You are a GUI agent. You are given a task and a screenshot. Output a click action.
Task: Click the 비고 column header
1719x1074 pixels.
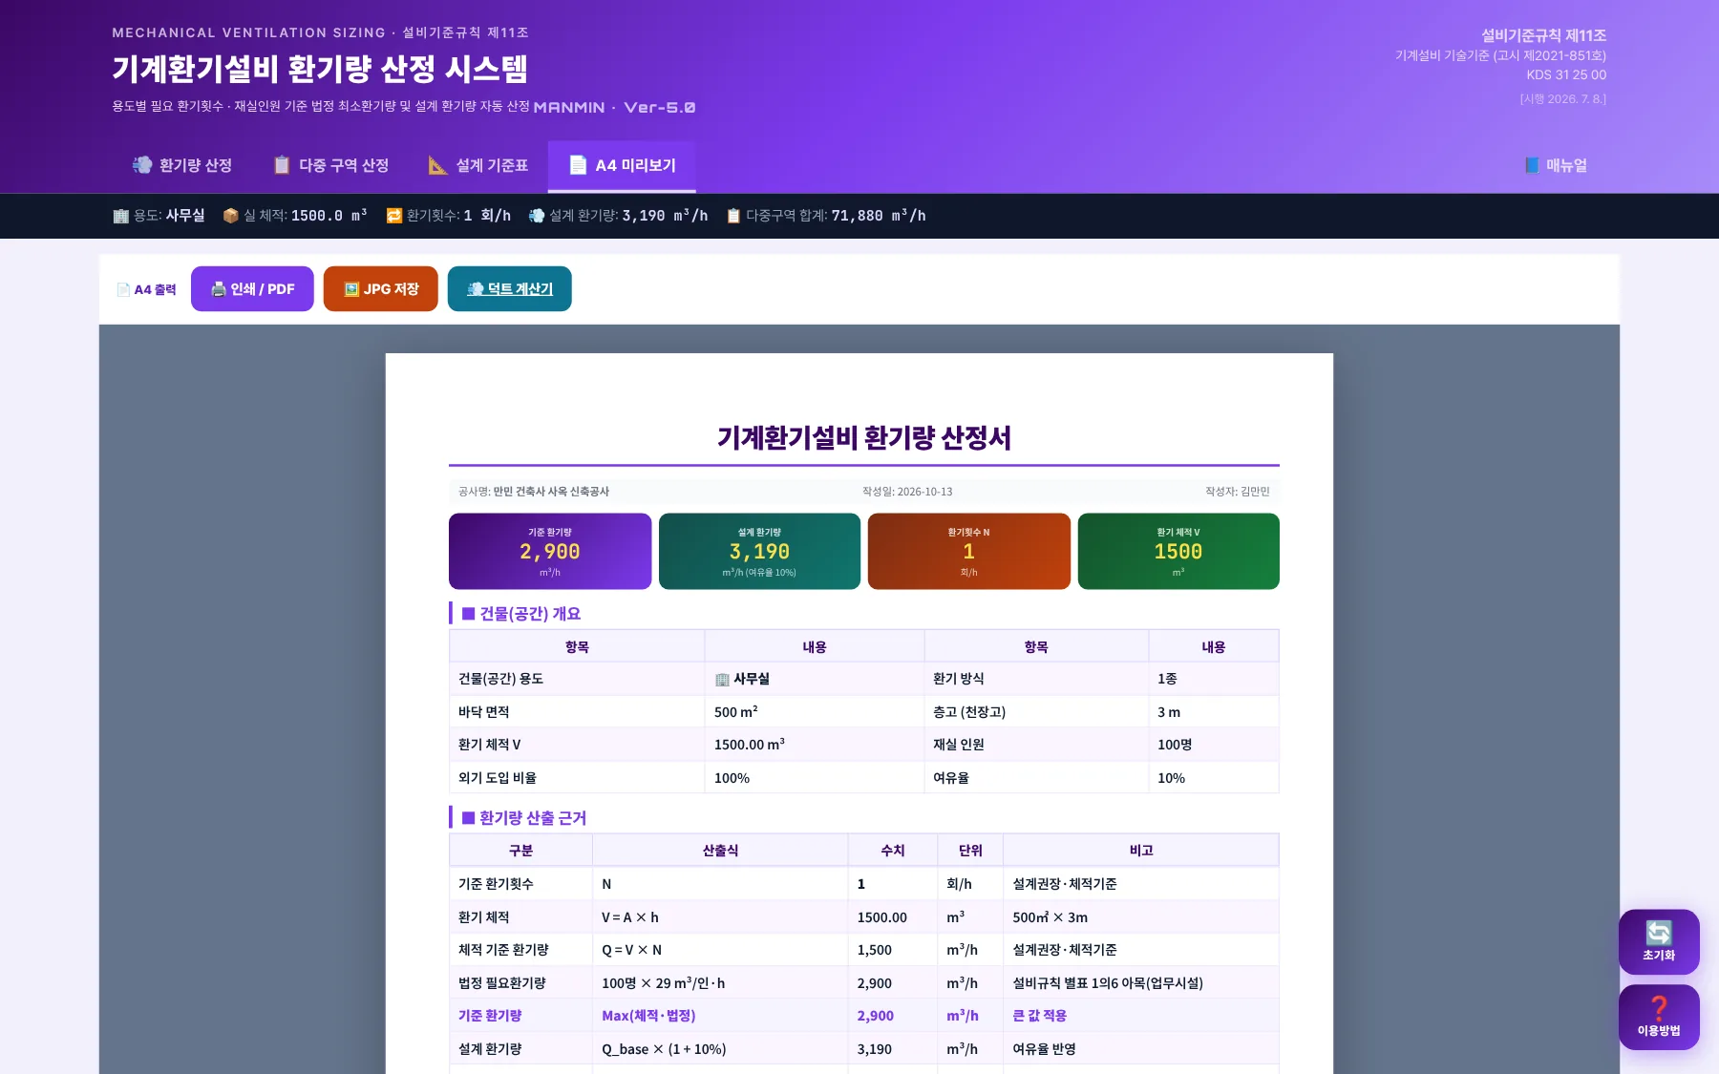click(1140, 851)
